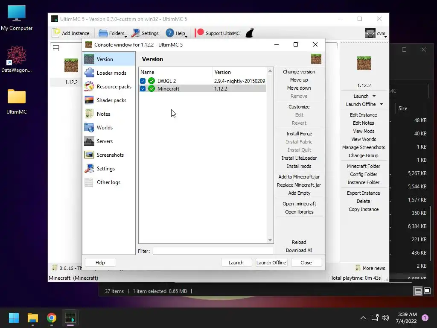437x328 pixels.
Task: Click Edit Instance in main window panel
Action: click(364, 115)
